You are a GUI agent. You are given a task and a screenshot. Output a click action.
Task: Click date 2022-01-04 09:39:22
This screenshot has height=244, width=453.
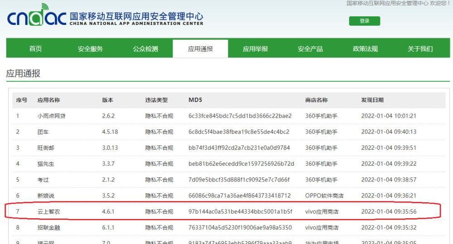coord(389,164)
